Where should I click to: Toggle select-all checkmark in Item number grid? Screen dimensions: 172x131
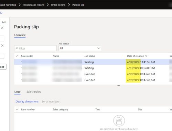pyautogui.click(x=17, y=109)
